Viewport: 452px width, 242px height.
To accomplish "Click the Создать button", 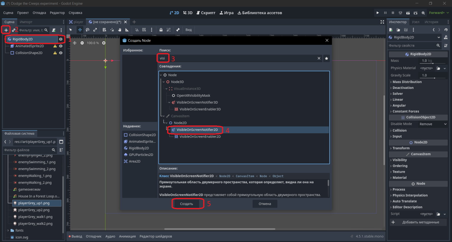I will (x=187, y=204).
